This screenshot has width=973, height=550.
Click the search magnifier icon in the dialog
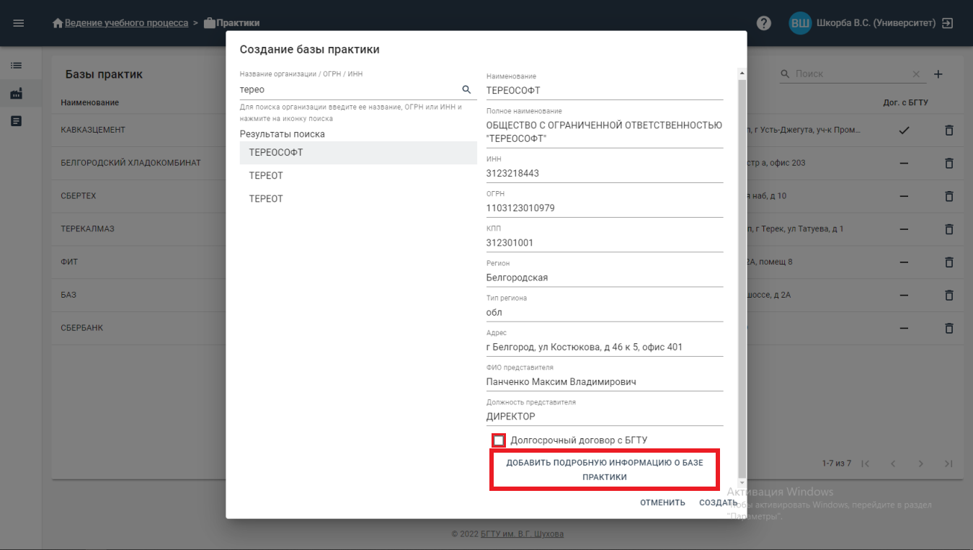(466, 89)
